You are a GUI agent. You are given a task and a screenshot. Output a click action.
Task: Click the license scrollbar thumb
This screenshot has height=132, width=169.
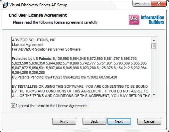[x=154, y=46]
